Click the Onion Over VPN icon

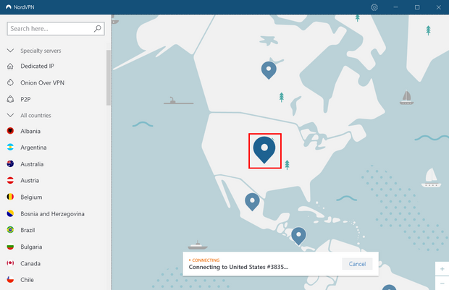pos(10,82)
